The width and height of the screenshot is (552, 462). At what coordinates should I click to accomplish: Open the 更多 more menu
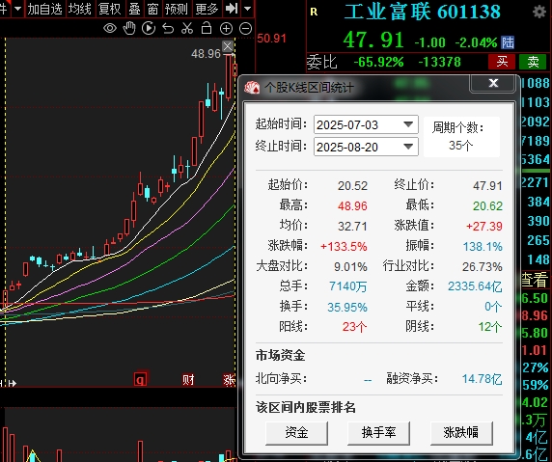point(207,9)
